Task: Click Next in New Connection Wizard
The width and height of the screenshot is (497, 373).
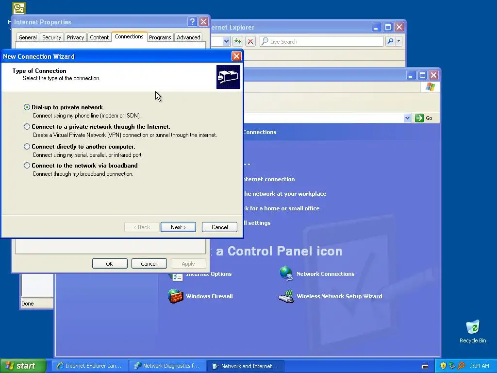Action: point(178,227)
